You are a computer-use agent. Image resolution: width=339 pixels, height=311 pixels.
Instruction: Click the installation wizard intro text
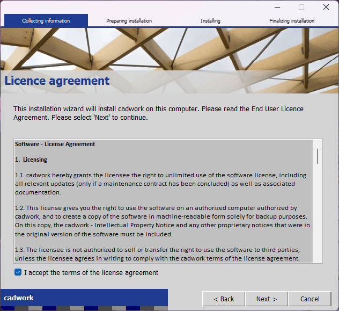click(x=158, y=113)
